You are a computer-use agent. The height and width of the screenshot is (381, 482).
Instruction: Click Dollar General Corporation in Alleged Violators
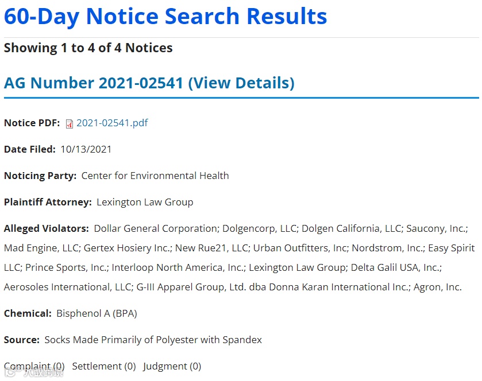(155, 228)
